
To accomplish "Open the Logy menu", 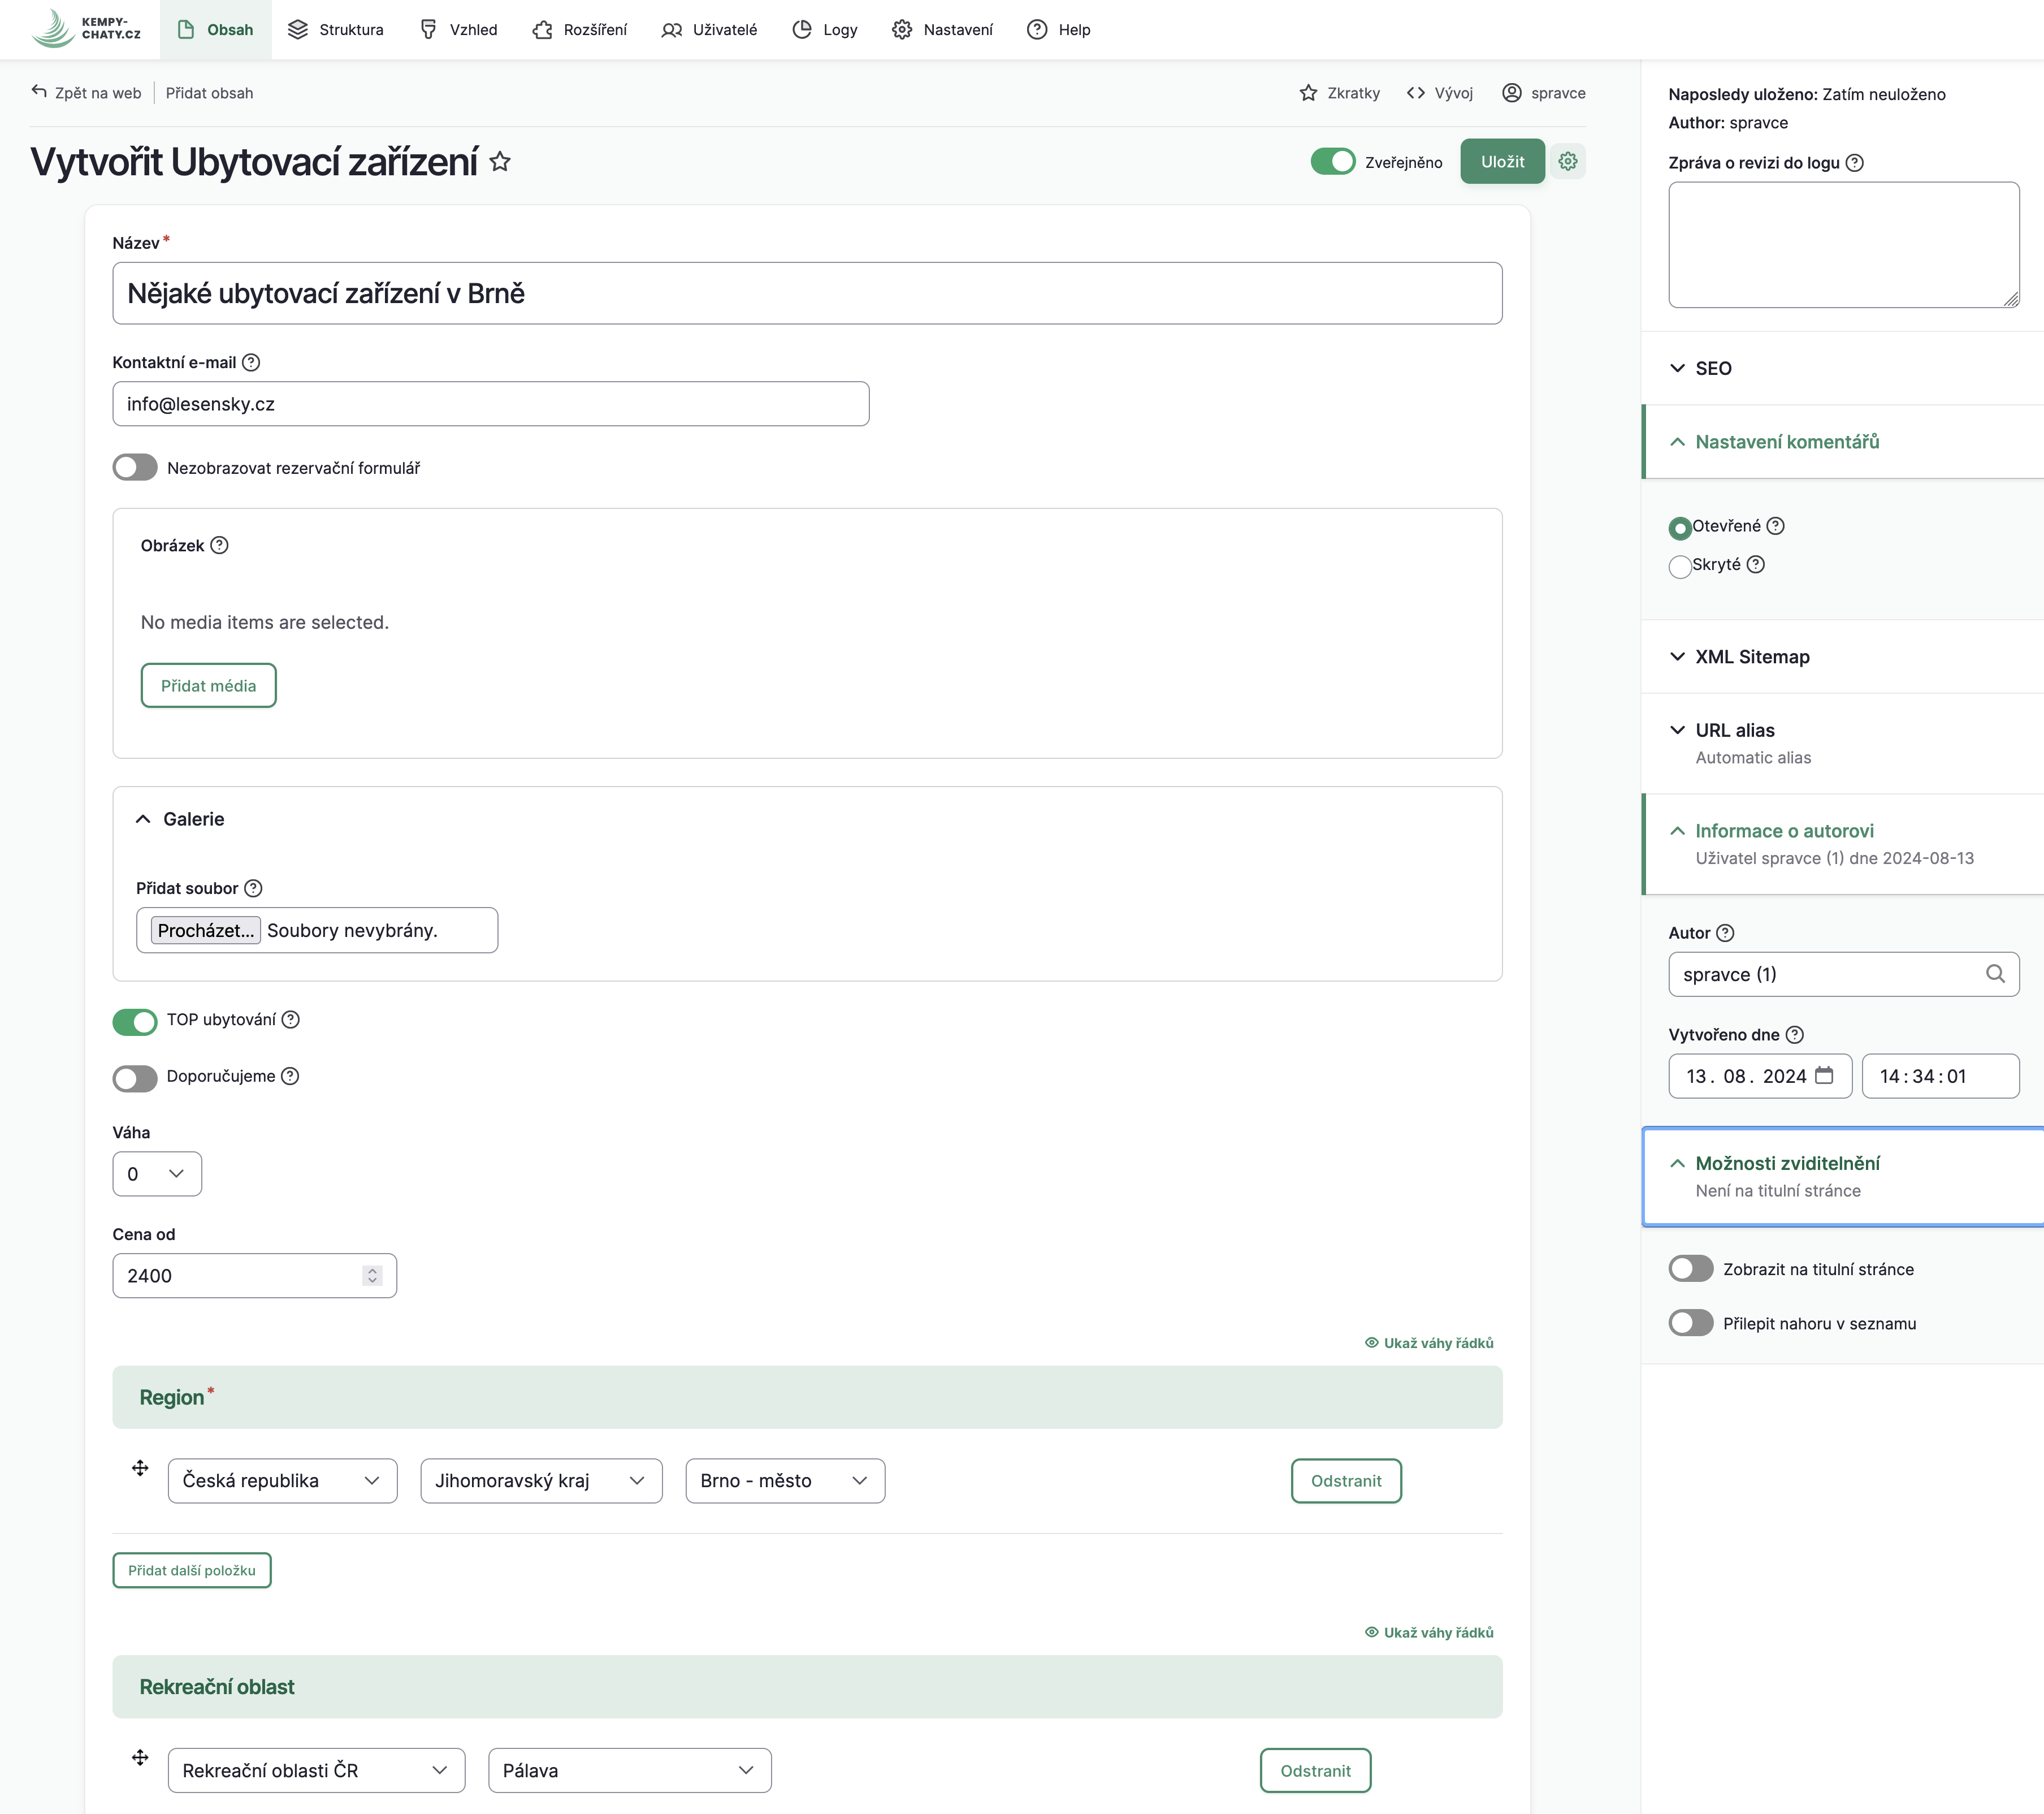I will pos(825,29).
